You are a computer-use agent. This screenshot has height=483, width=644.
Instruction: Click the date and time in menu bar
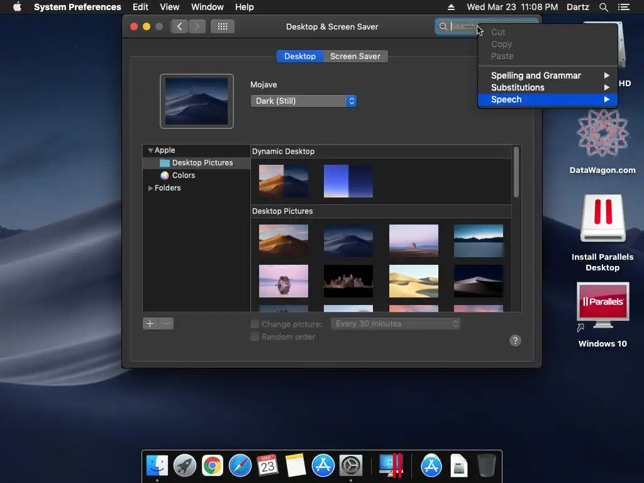click(x=512, y=7)
